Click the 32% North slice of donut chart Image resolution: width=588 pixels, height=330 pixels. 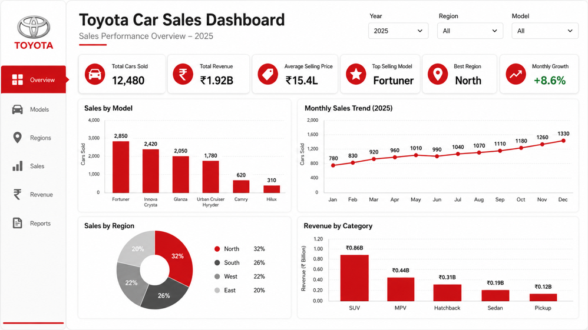[177, 256]
